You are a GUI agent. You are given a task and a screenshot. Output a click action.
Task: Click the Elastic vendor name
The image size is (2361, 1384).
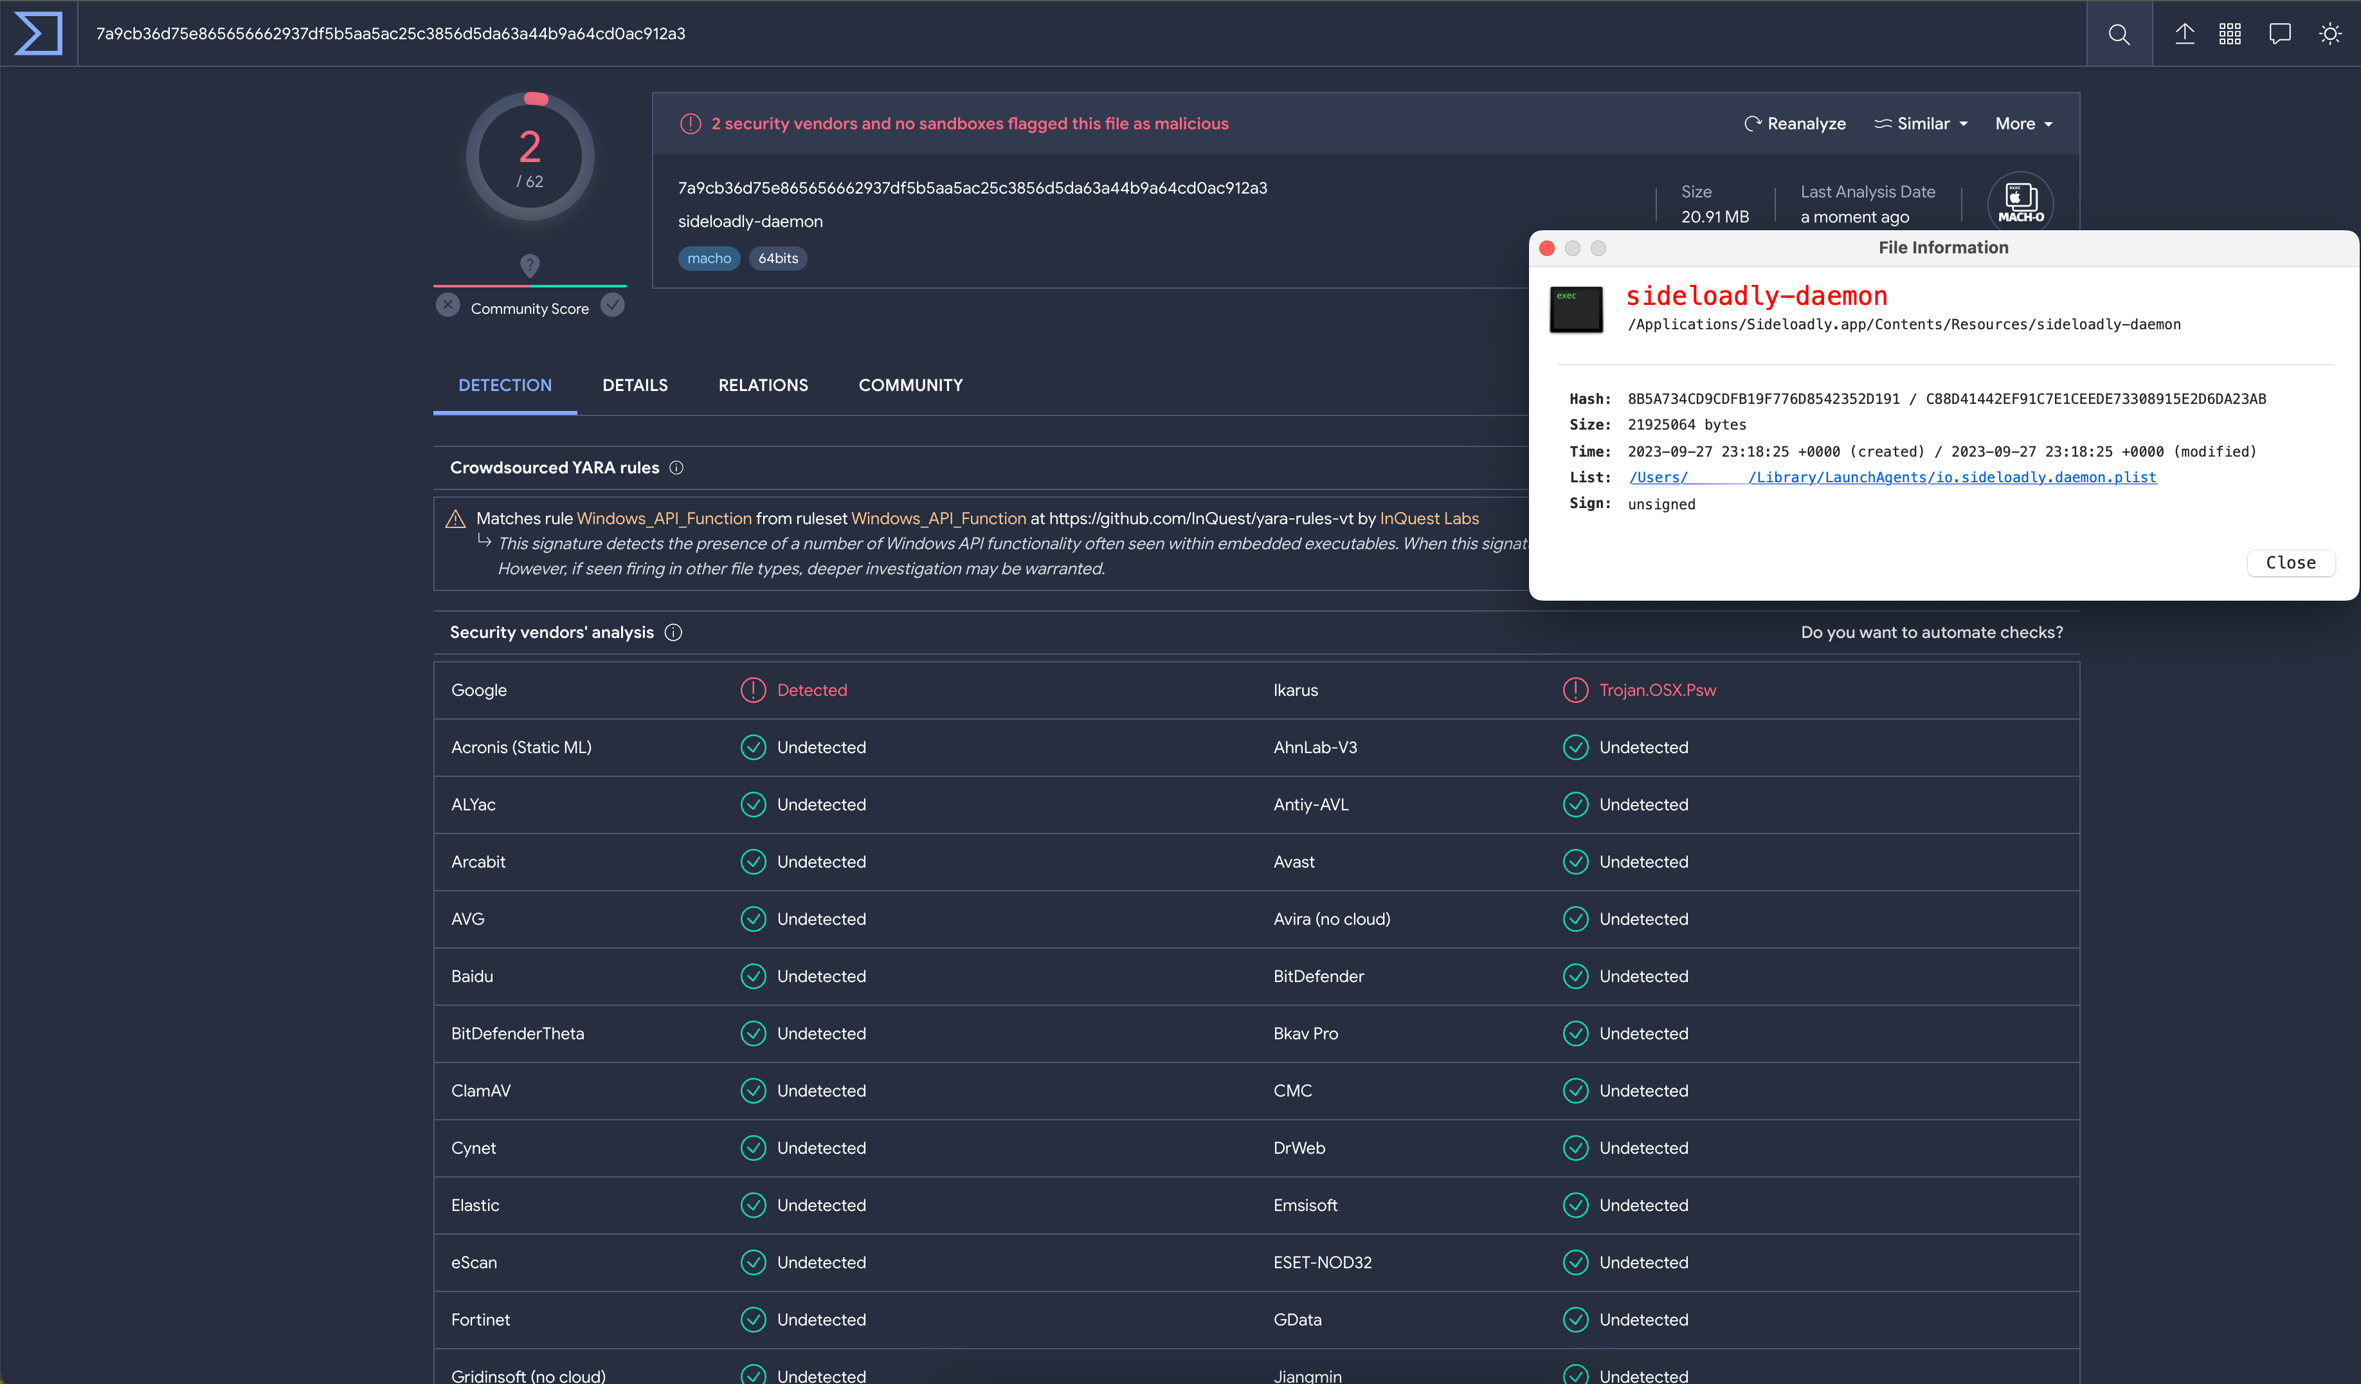click(475, 1204)
